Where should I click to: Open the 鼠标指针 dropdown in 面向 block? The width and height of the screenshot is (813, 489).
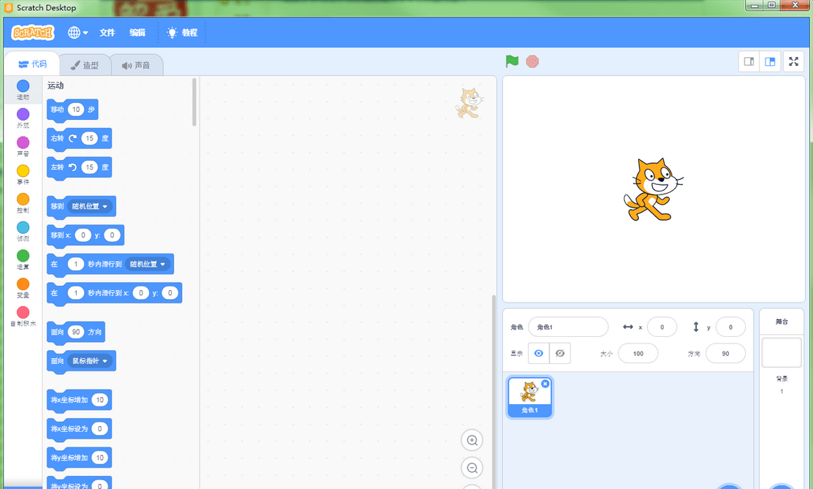tap(90, 361)
